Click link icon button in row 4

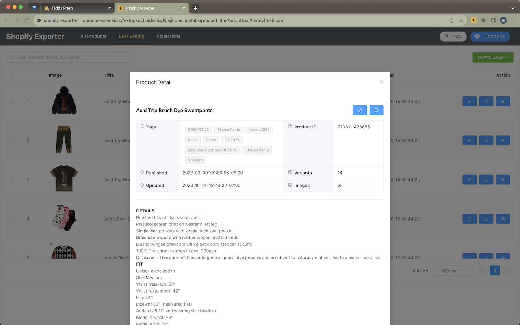click(470, 219)
